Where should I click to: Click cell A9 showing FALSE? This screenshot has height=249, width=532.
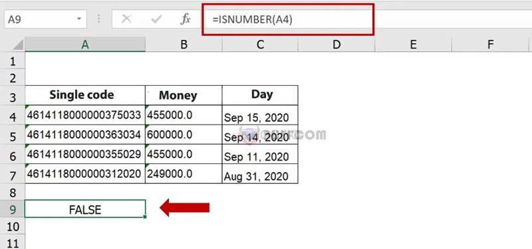click(85, 209)
